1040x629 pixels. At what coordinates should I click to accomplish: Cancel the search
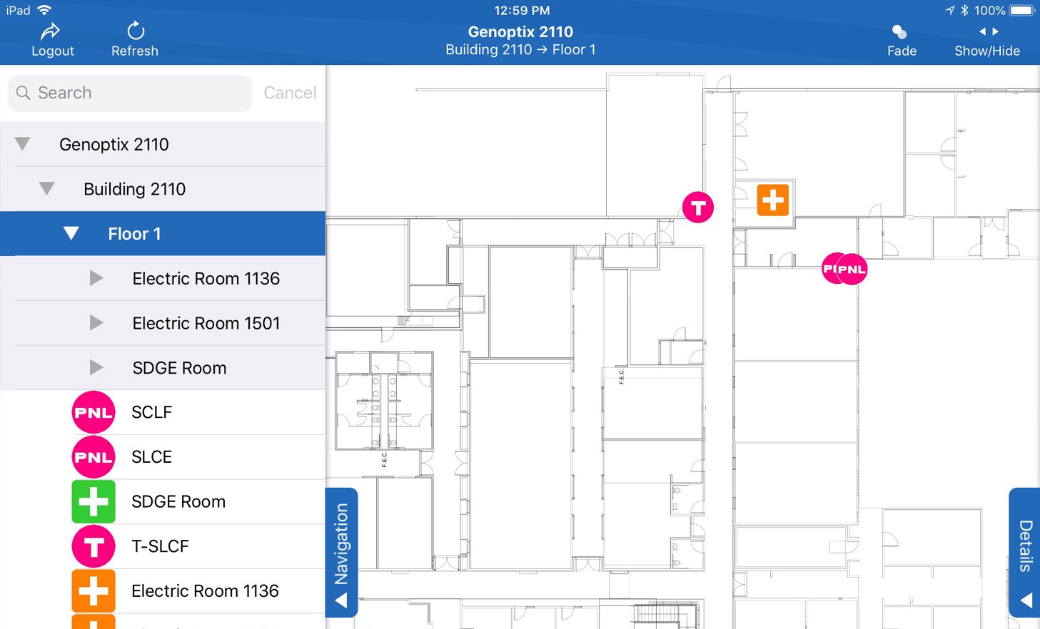tap(289, 93)
